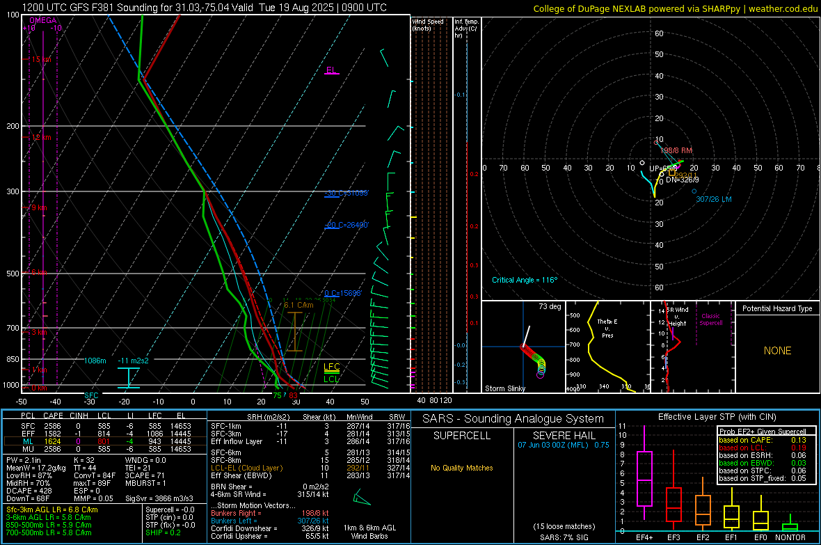821x545 pixels.
Task: Click the PW = 2.1in value
Action: (24, 460)
